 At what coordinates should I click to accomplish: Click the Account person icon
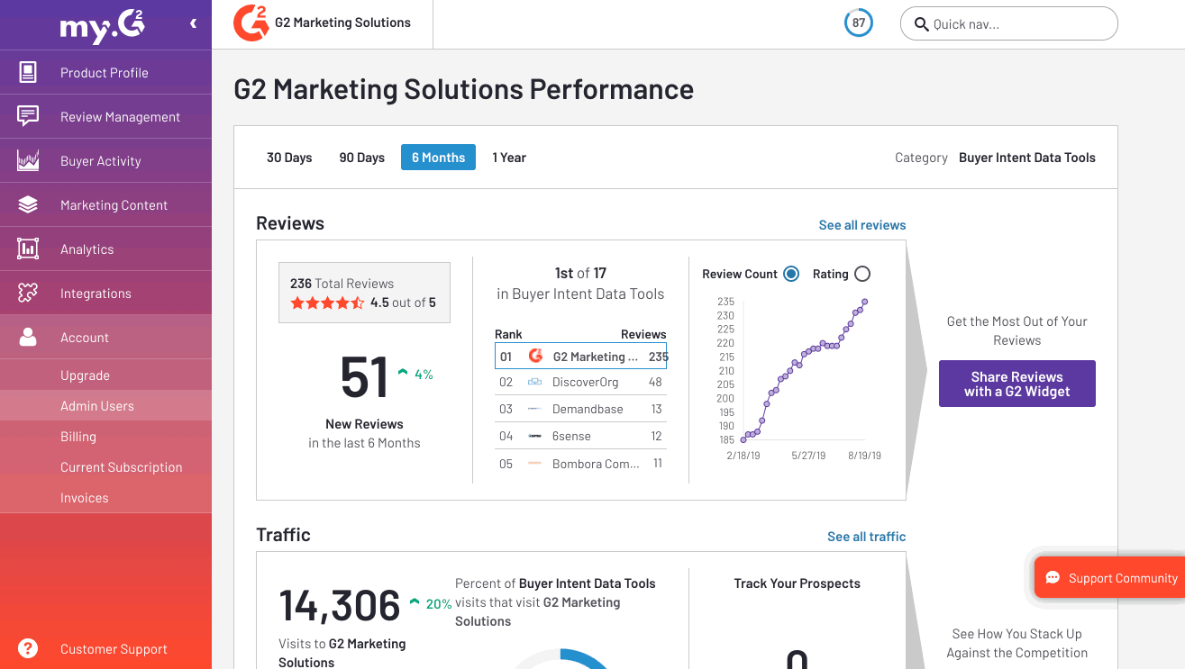[28, 337]
